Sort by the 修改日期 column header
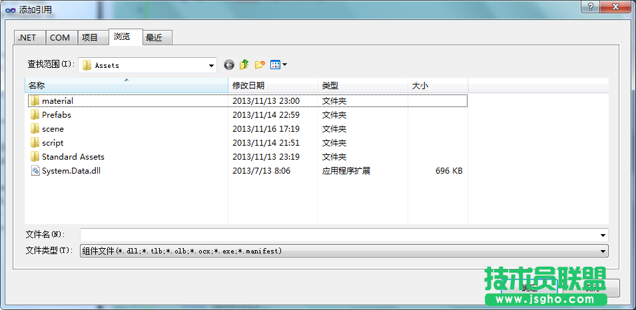This screenshot has width=636, height=310. [x=273, y=86]
